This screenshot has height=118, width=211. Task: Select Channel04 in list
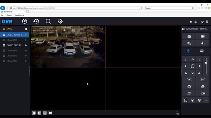[12, 50]
